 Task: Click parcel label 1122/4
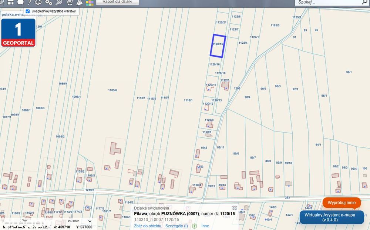coord(243,43)
